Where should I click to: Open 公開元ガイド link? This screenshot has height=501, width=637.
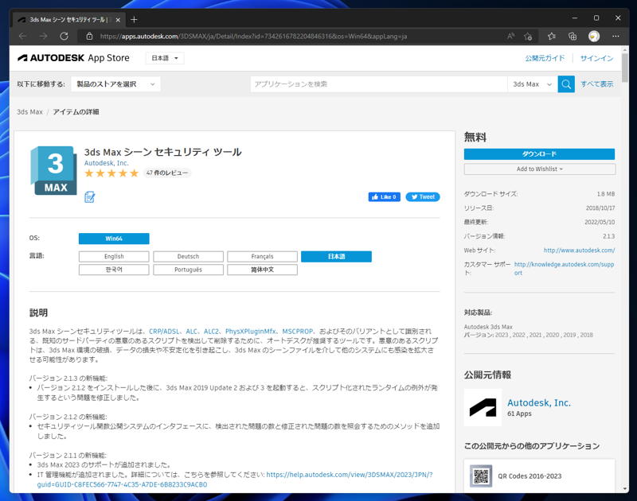[x=545, y=58]
